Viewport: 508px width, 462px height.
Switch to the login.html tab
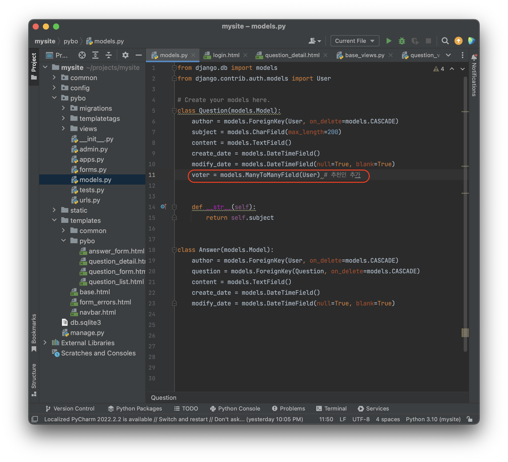coord(226,55)
